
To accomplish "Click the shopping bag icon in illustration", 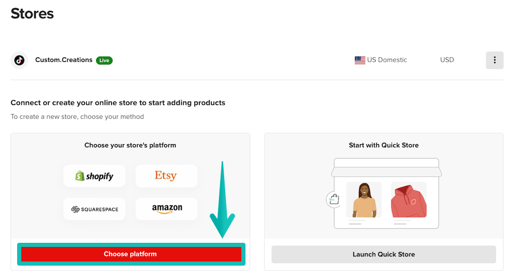I will (332, 199).
